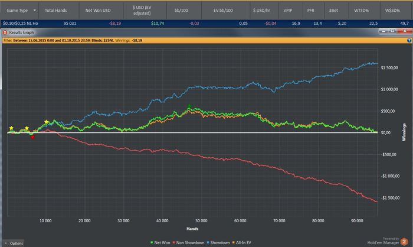Click the 49,7 W$SD% value

(x=405, y=24)
